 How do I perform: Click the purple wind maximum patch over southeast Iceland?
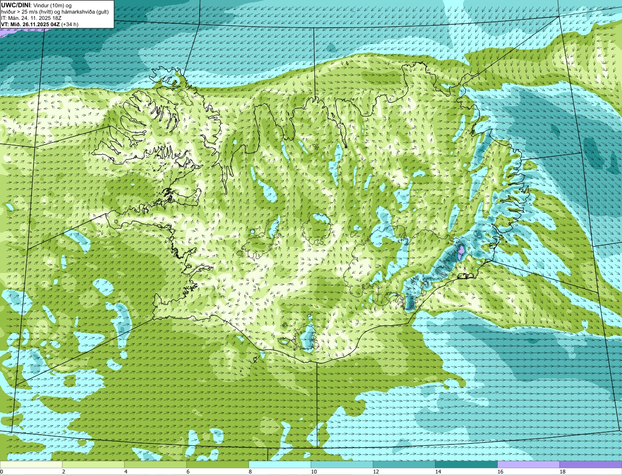point(461,252)
